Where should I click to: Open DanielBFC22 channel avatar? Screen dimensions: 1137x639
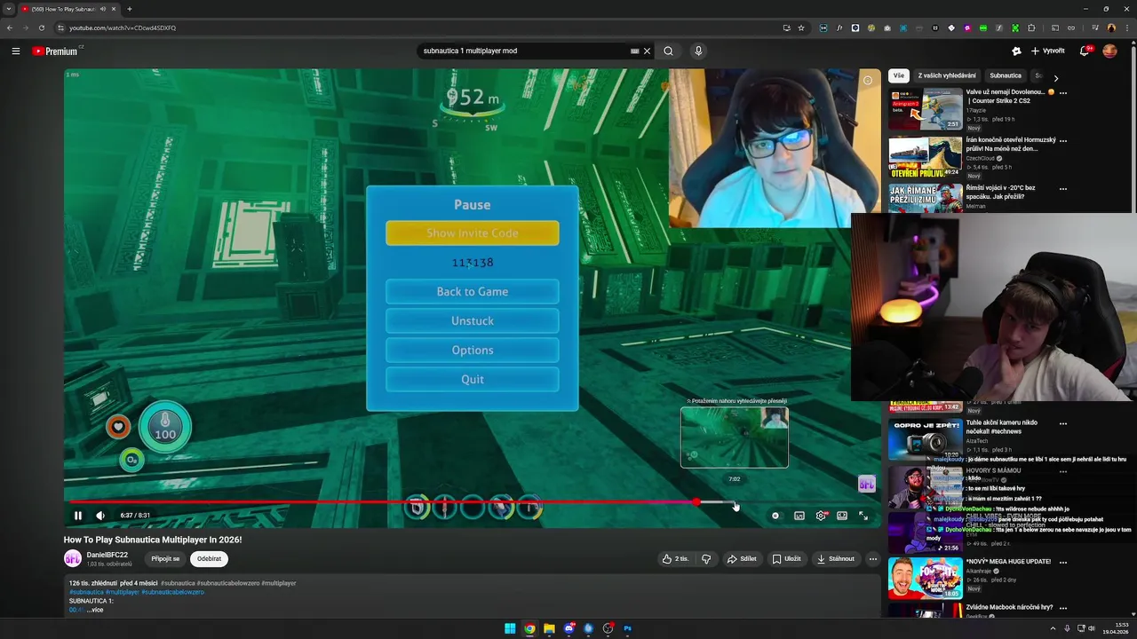tap(72, 559)
